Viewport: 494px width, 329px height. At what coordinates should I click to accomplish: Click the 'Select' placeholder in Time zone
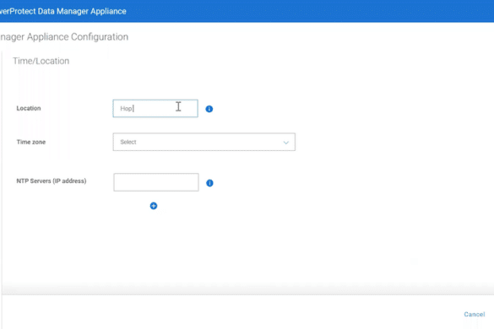pyautogui.click(x=128, y=142)
